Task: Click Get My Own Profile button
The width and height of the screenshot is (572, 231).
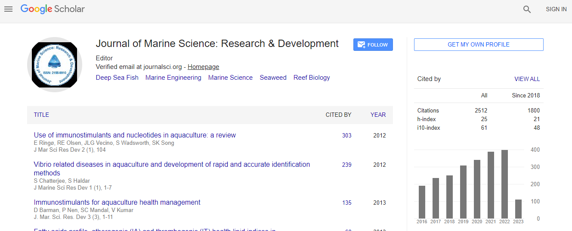Action: [x=478, y=45]
